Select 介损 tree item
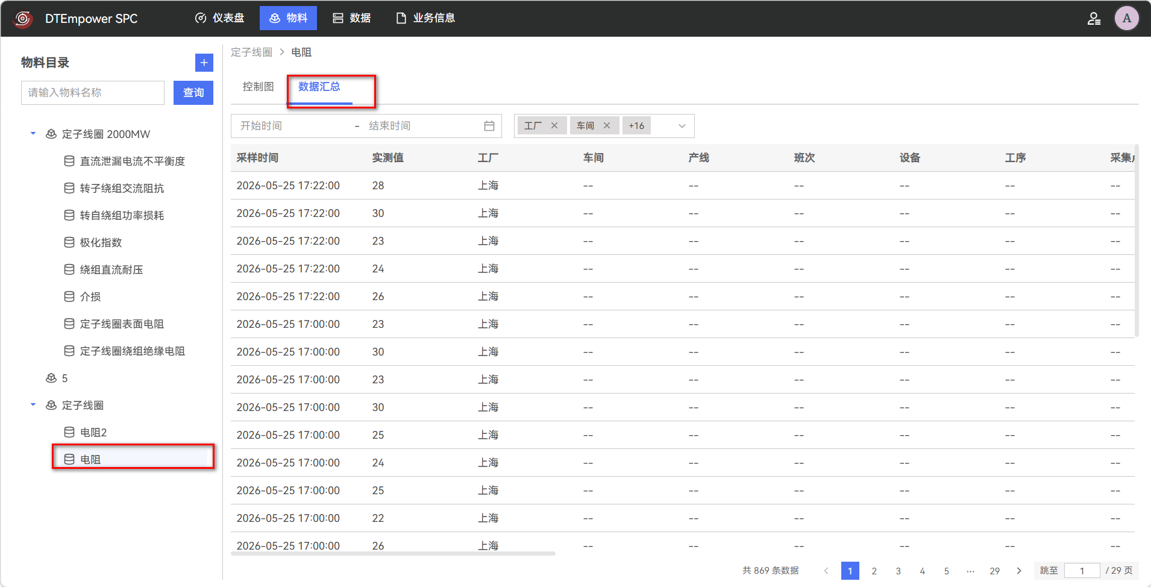This screenshot has width=1151, height=587. 90,297
